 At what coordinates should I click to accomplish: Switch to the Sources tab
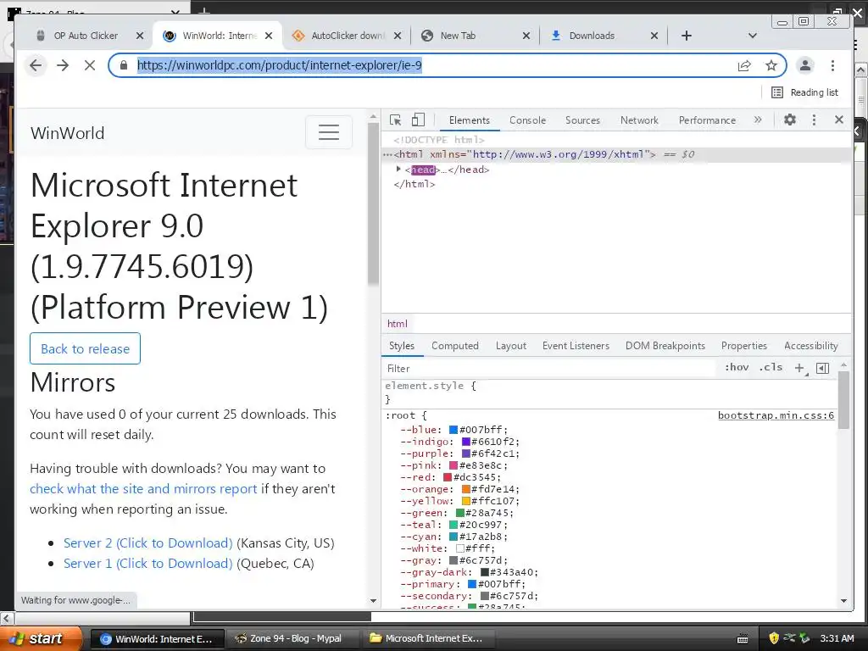click(x=582, y=120)
